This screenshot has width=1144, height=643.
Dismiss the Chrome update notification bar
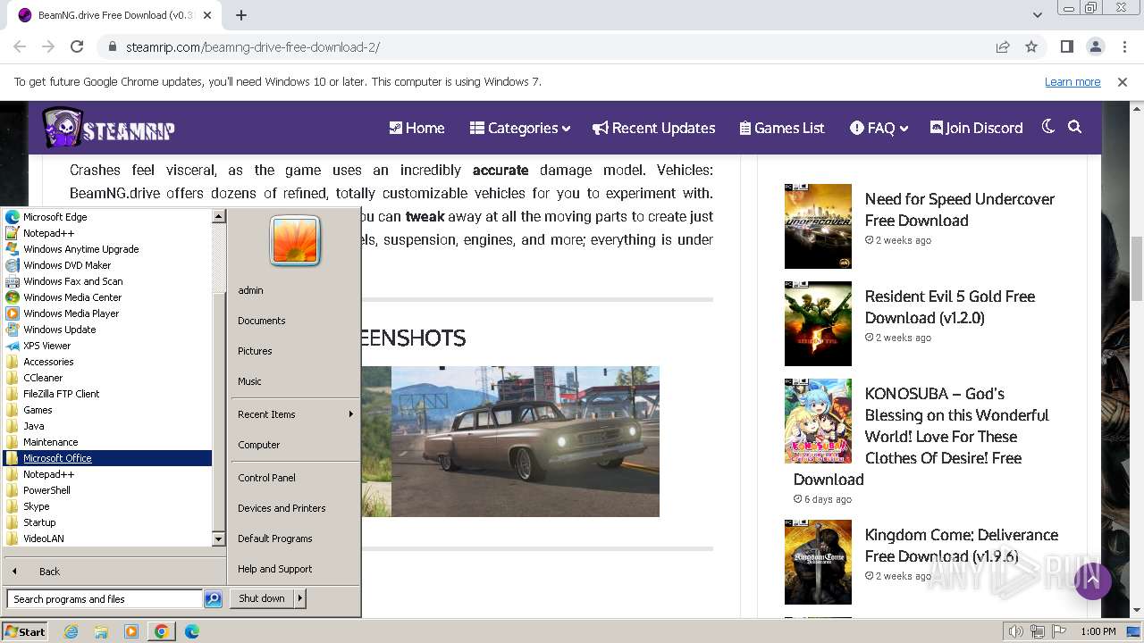1123,82
